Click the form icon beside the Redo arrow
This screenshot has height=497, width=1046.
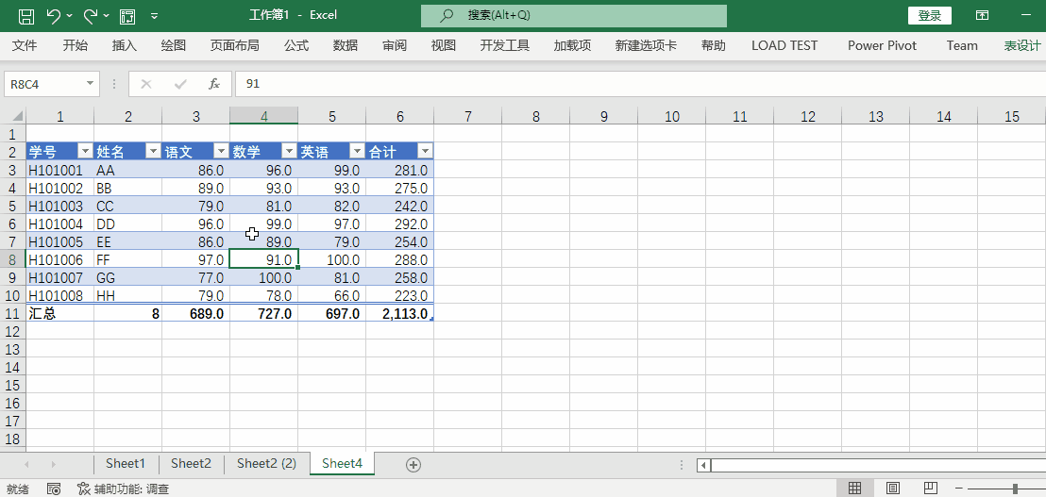[x=127, y=15]
